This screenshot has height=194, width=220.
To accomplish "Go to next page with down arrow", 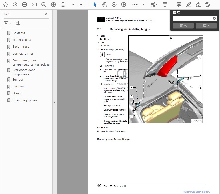I will coord(63,4).
